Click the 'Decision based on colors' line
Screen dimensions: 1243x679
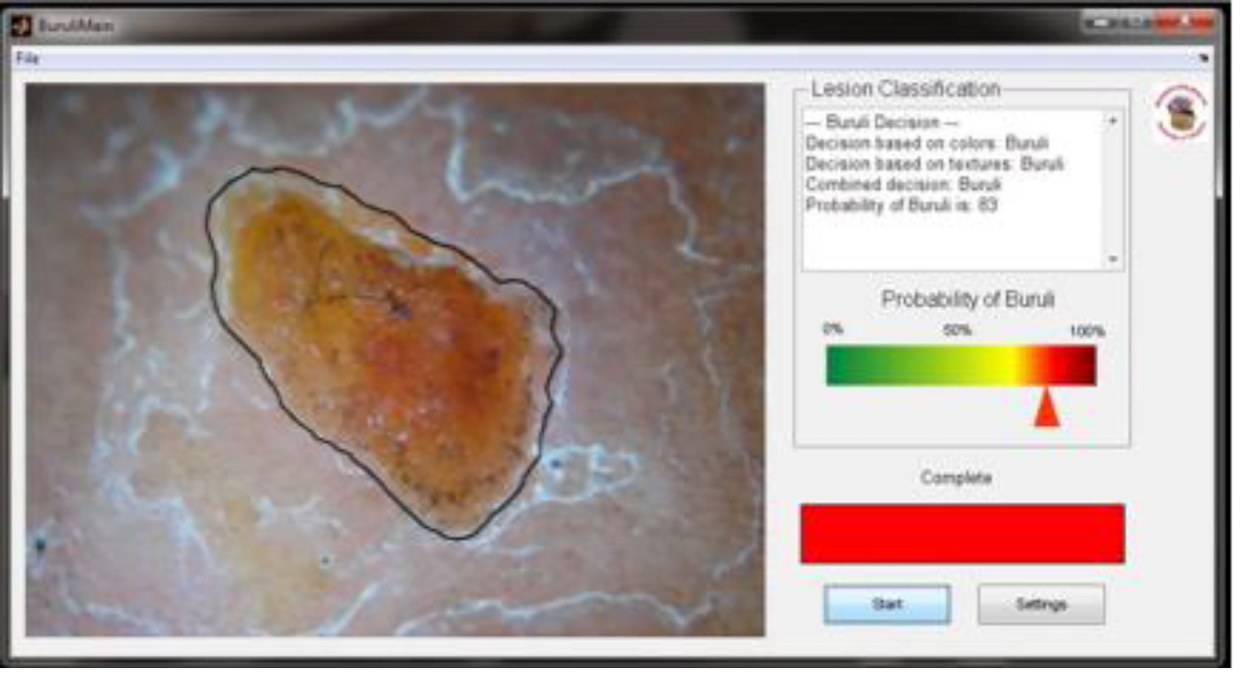[x=927, y=143]
